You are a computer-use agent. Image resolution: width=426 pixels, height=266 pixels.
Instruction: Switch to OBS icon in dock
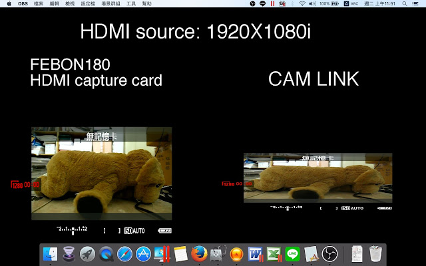click(x=329, y=254)
